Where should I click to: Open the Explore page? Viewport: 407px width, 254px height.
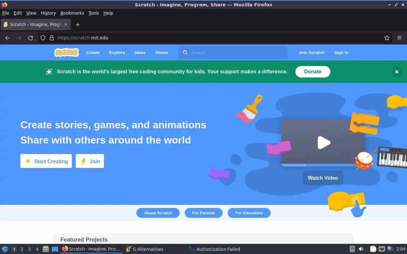point(117,53)
